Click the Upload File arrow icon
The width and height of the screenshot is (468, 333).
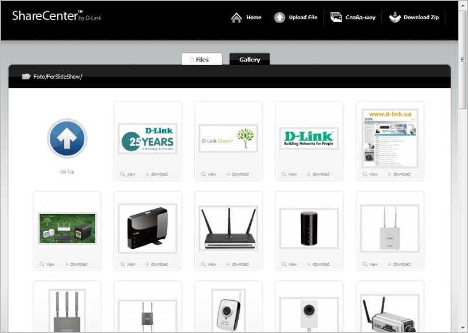[x=280, y=18]
